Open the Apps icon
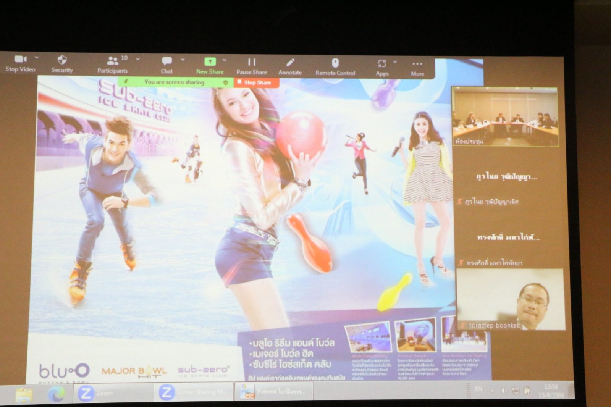Screen dimensions: 611x407 pos(382,63)
